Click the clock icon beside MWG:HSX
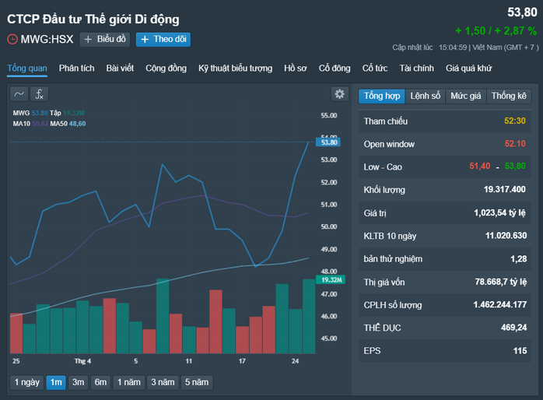 (12, 39)
